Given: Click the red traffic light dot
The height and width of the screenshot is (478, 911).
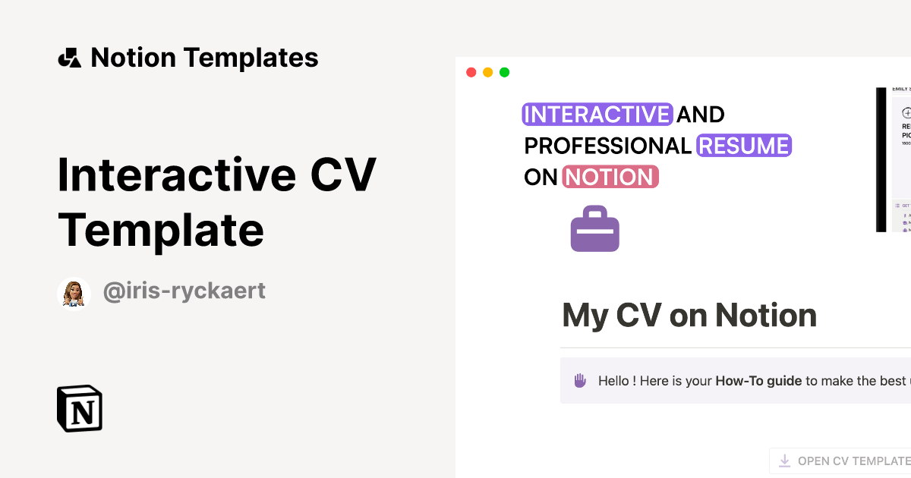Looking at the screenshot, I should click(471, 72).
